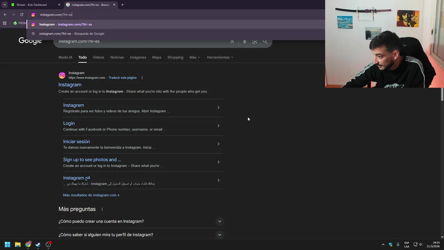Start voice search with the microphone icon
The width and height of the screenshot is (444, 250).
click(x=245, y=41)
